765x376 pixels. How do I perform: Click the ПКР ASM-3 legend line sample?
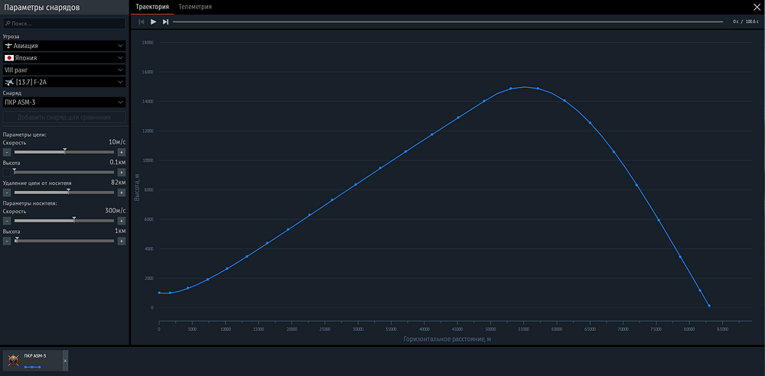click(x=32, y=367)
